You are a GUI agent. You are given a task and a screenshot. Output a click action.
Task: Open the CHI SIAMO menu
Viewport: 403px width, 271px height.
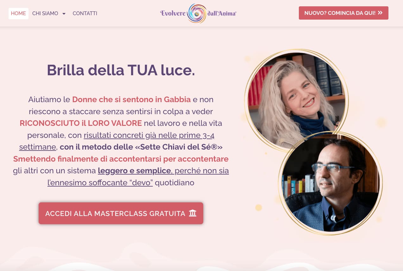(x=45, y=14)
